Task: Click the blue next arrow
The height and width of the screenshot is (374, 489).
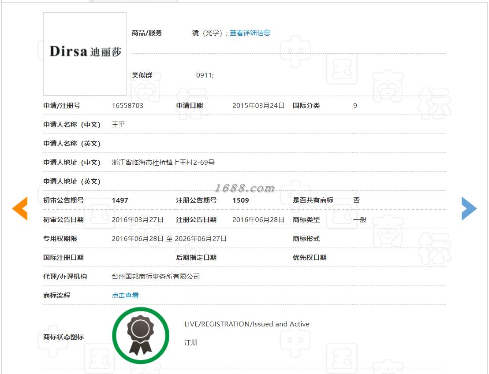Action: [x=469, y=208]
